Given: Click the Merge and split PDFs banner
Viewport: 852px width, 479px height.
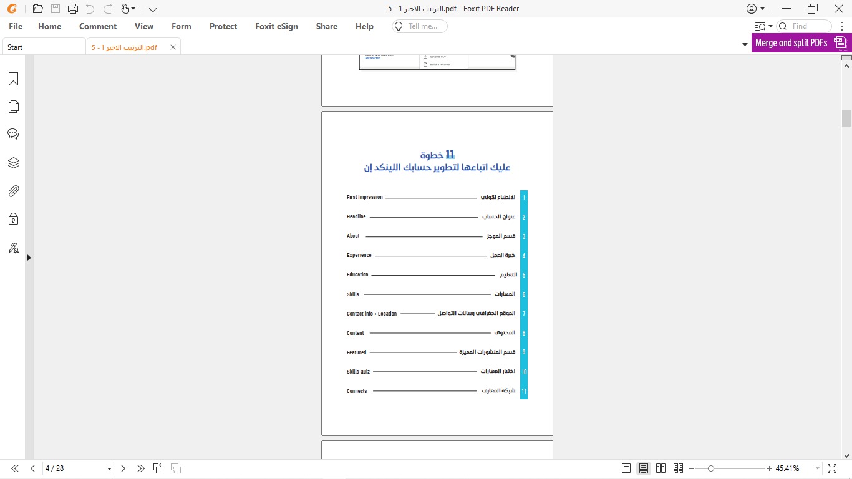Looking at the screenshot, I should point(801,43).
